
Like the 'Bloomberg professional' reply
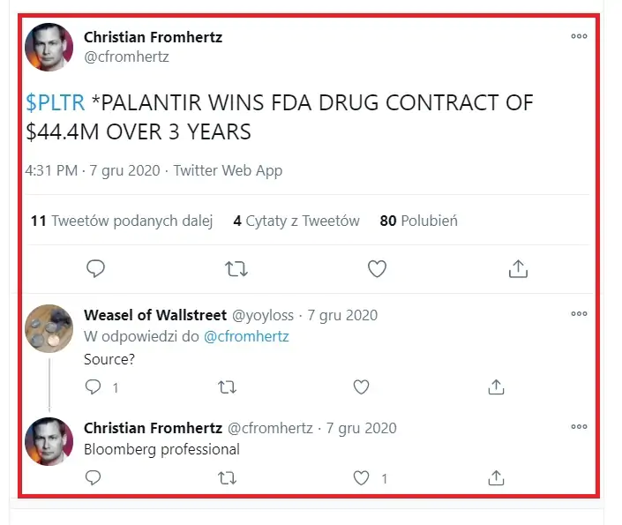[360, 478]
